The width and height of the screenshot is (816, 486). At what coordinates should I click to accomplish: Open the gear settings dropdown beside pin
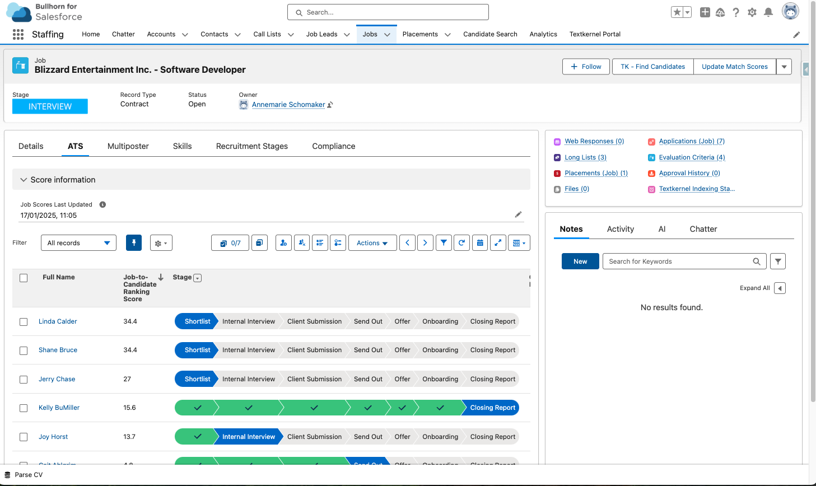[161, 243]
